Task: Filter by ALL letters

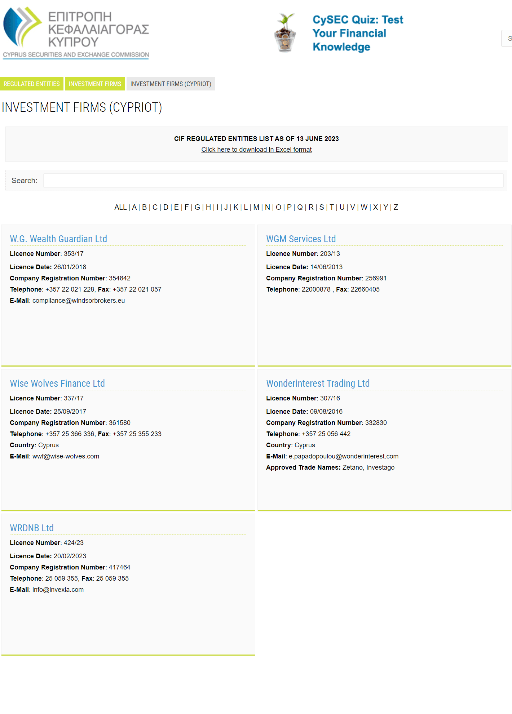Action: (x=120, y=207)
